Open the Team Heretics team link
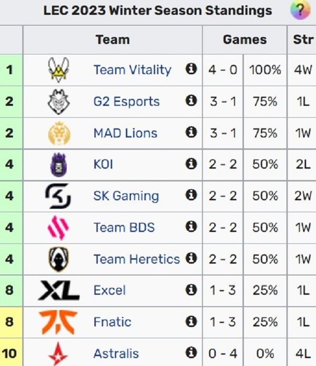 137,259
